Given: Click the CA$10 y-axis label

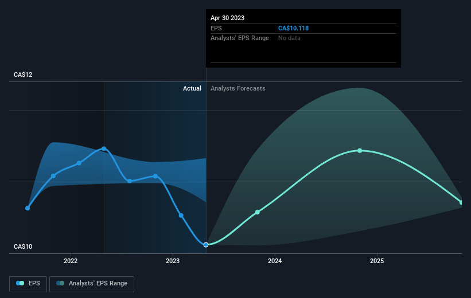Looking at the screenshot, I should tap(23, 246).
